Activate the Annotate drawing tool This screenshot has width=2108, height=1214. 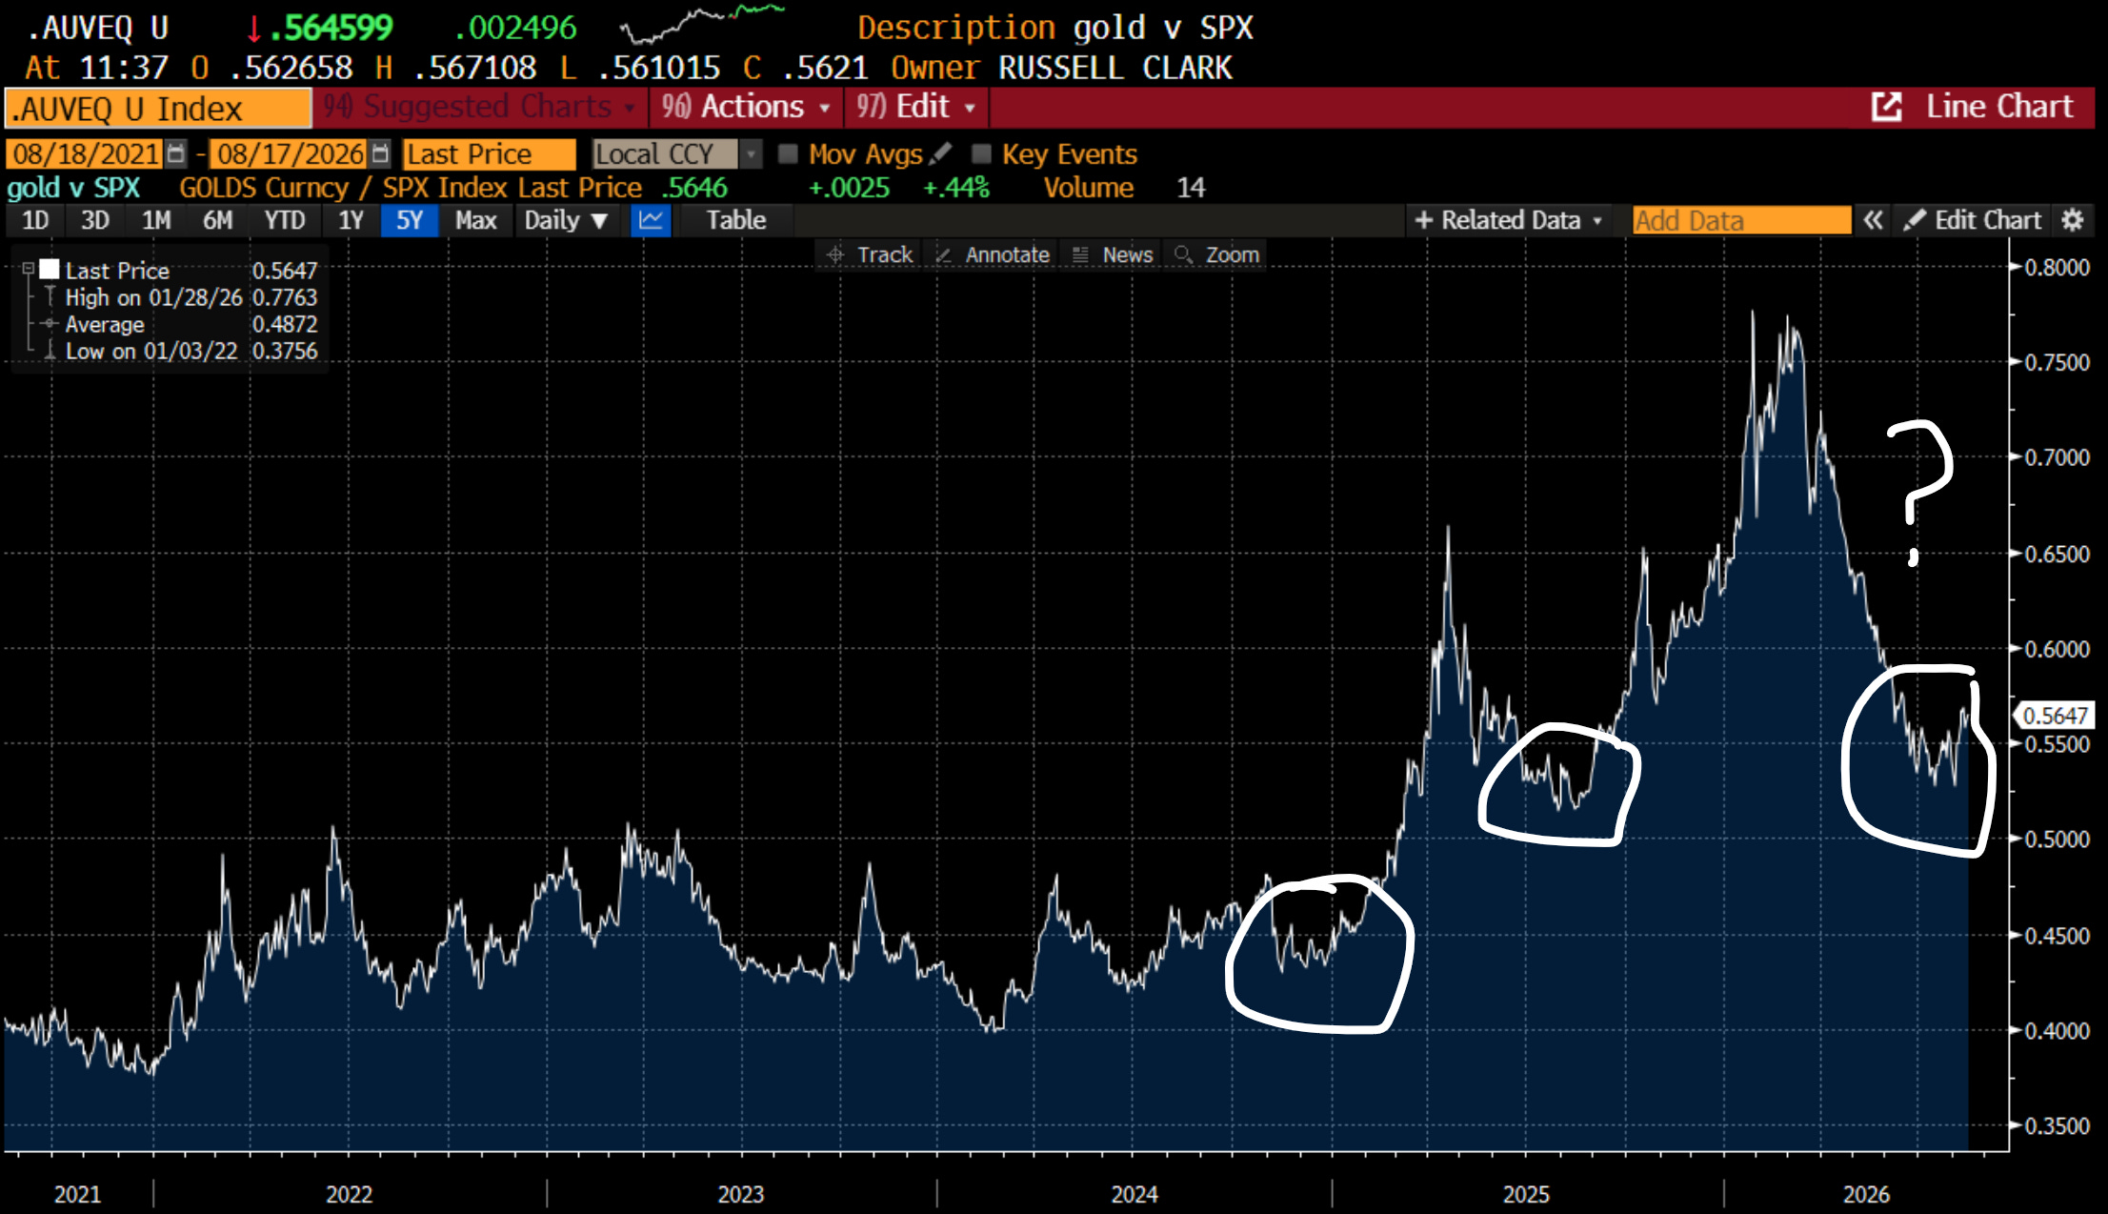coord(993,254)
